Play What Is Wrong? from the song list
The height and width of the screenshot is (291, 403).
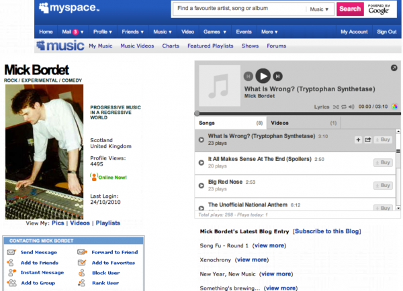pyautogui.click(x=201, y=140)
